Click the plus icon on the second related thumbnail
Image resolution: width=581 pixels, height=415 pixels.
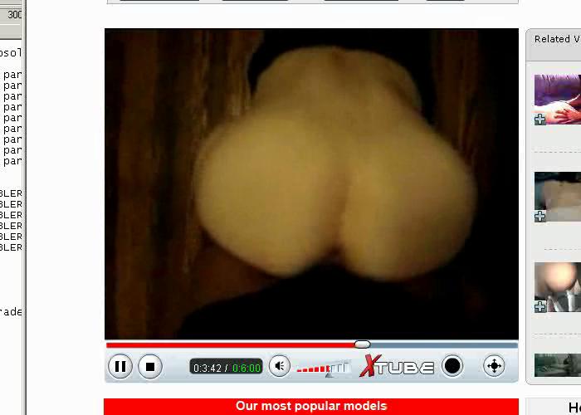(540, 217)
